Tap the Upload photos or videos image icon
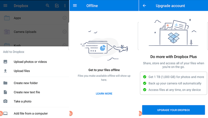The width and height of the screenshot is (208, 118). tap(5, 62)
